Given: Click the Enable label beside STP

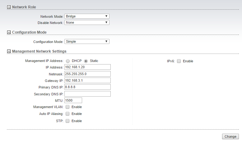Looking at the screenshot, I should tap(77, 121).
